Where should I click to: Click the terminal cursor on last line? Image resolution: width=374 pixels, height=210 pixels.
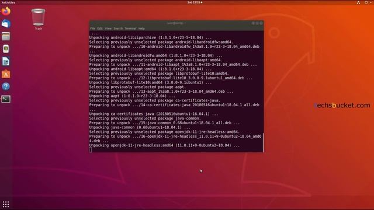[91, 150]
